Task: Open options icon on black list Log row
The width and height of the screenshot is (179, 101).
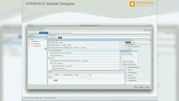Action: [x=120, y=66]
